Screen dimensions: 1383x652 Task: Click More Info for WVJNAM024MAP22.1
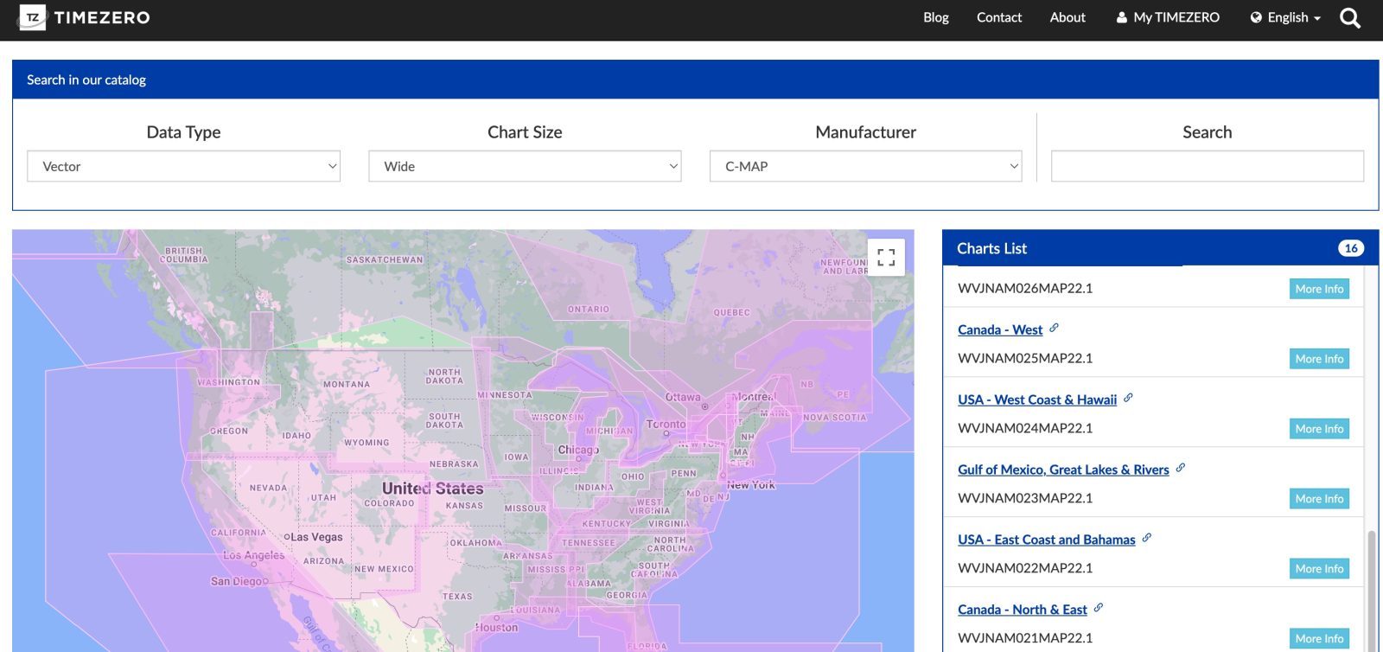tap(1319, 429)
